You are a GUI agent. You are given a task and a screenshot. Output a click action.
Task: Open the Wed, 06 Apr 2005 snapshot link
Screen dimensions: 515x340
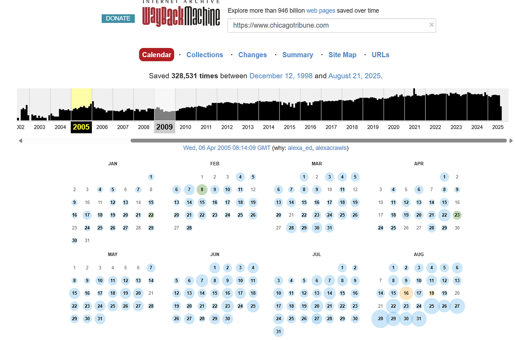click(x=227, y=148)
